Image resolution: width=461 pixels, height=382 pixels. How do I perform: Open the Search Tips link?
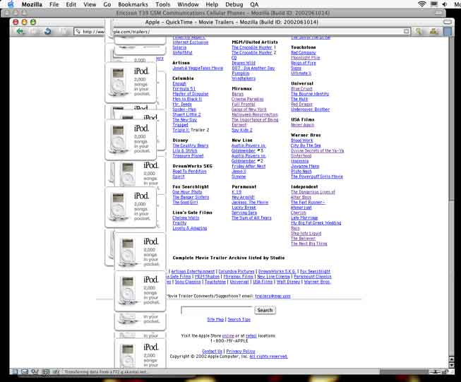(239, 319)
